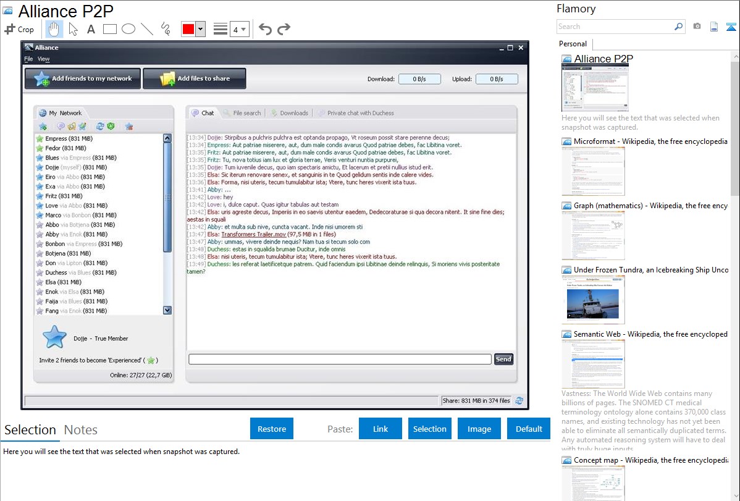
Task: Switch to Alliance Chat tab
Action: [x=203, y=113]
